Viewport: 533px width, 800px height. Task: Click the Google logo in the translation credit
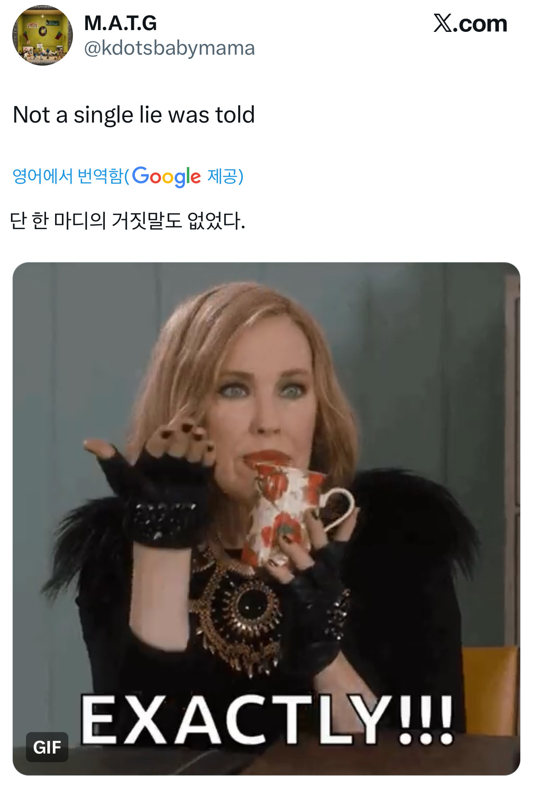(x=166, y=176)
